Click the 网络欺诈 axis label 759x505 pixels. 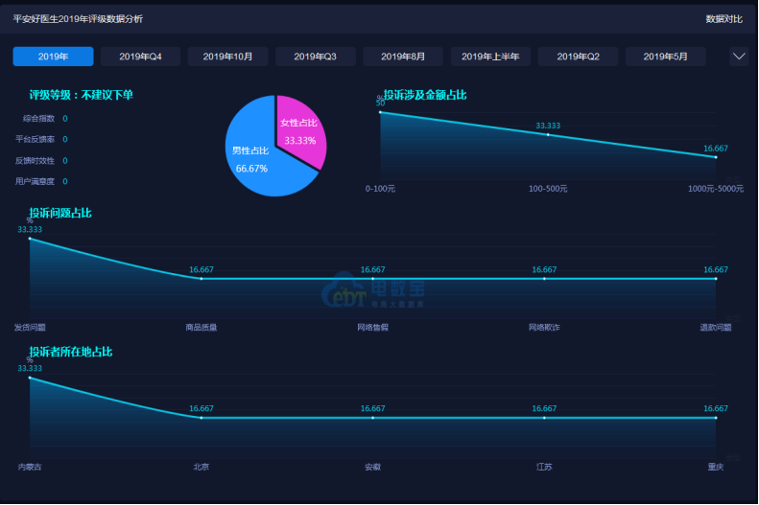[544, 327]
